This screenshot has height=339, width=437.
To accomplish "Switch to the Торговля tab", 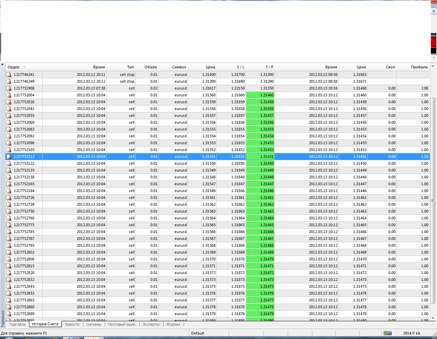I will pyautogui.click(x=17, y=324).
